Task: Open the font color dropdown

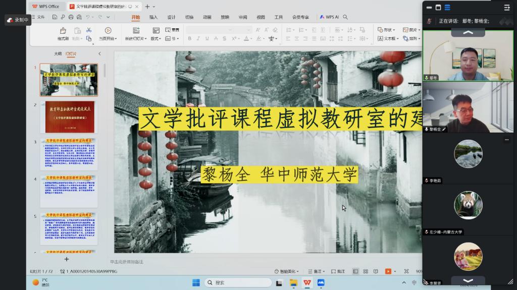Action: pyautogui.click(x=252, y=39)
